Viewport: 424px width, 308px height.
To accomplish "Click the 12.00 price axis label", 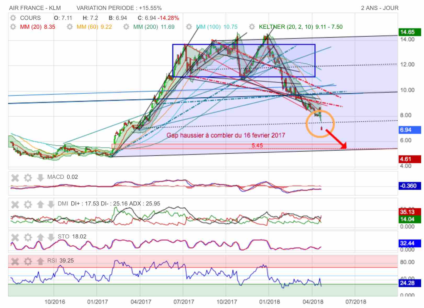I will tap(407, 64).
